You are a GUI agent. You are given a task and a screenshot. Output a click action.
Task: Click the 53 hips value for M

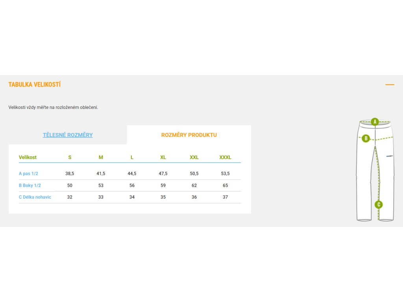pos(101,186)
